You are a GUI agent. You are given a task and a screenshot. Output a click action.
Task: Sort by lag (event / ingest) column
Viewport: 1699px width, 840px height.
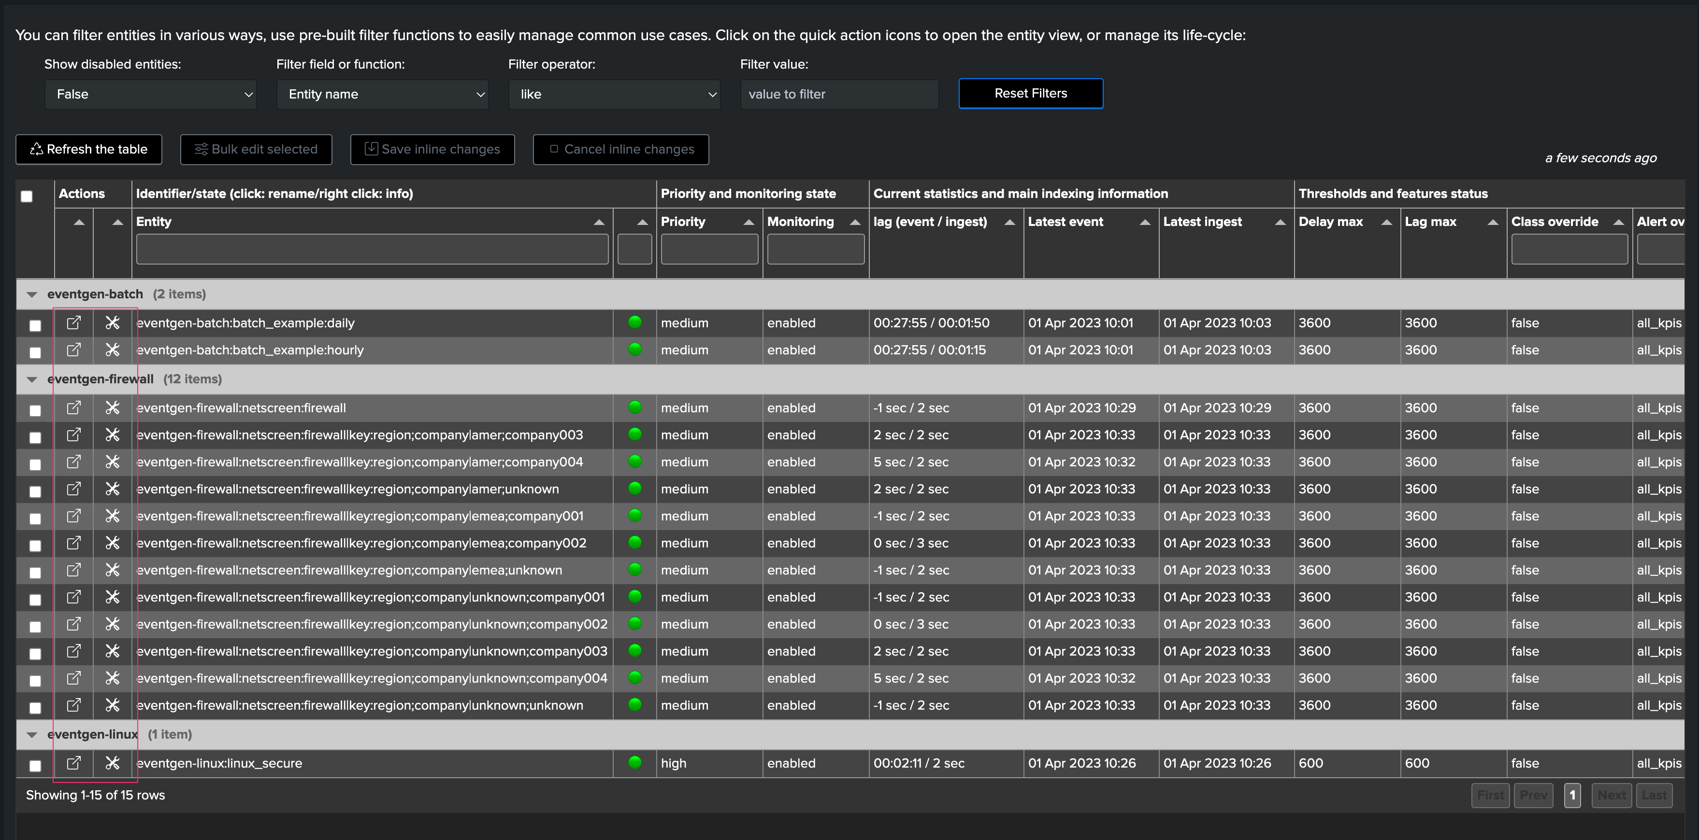1009,222
